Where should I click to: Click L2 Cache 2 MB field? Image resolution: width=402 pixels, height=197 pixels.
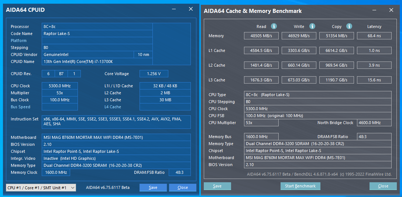(x=165, y=93)
